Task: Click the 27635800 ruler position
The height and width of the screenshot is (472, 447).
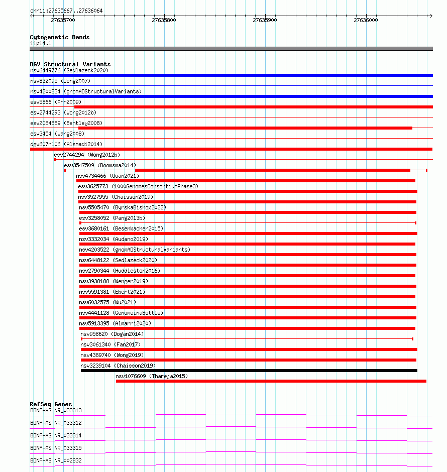Action: 164,20
